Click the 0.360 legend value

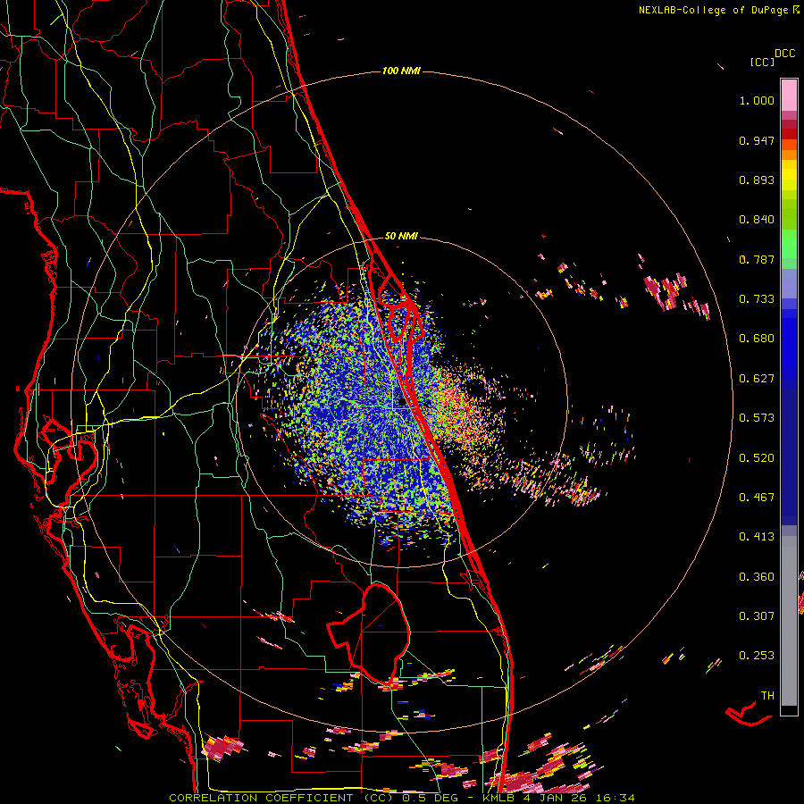point(757,577)
